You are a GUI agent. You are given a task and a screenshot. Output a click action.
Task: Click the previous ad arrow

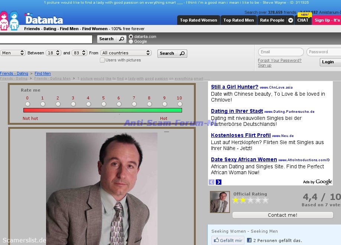[211, 182]
